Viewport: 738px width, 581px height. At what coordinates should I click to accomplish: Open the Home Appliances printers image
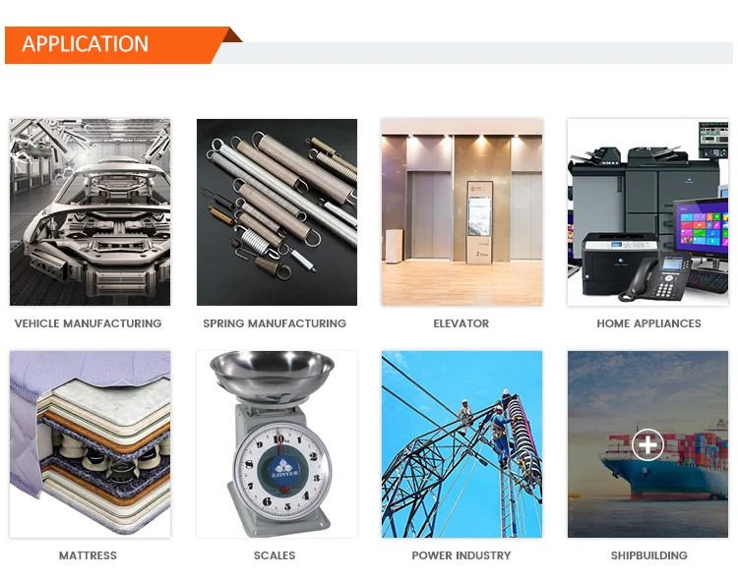tap(647, 212)
